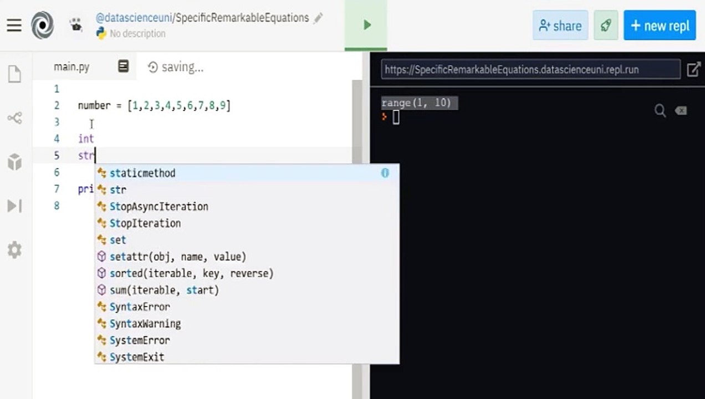Search the console with magnifier icon
705x399 pixels.
coord(660,111)
